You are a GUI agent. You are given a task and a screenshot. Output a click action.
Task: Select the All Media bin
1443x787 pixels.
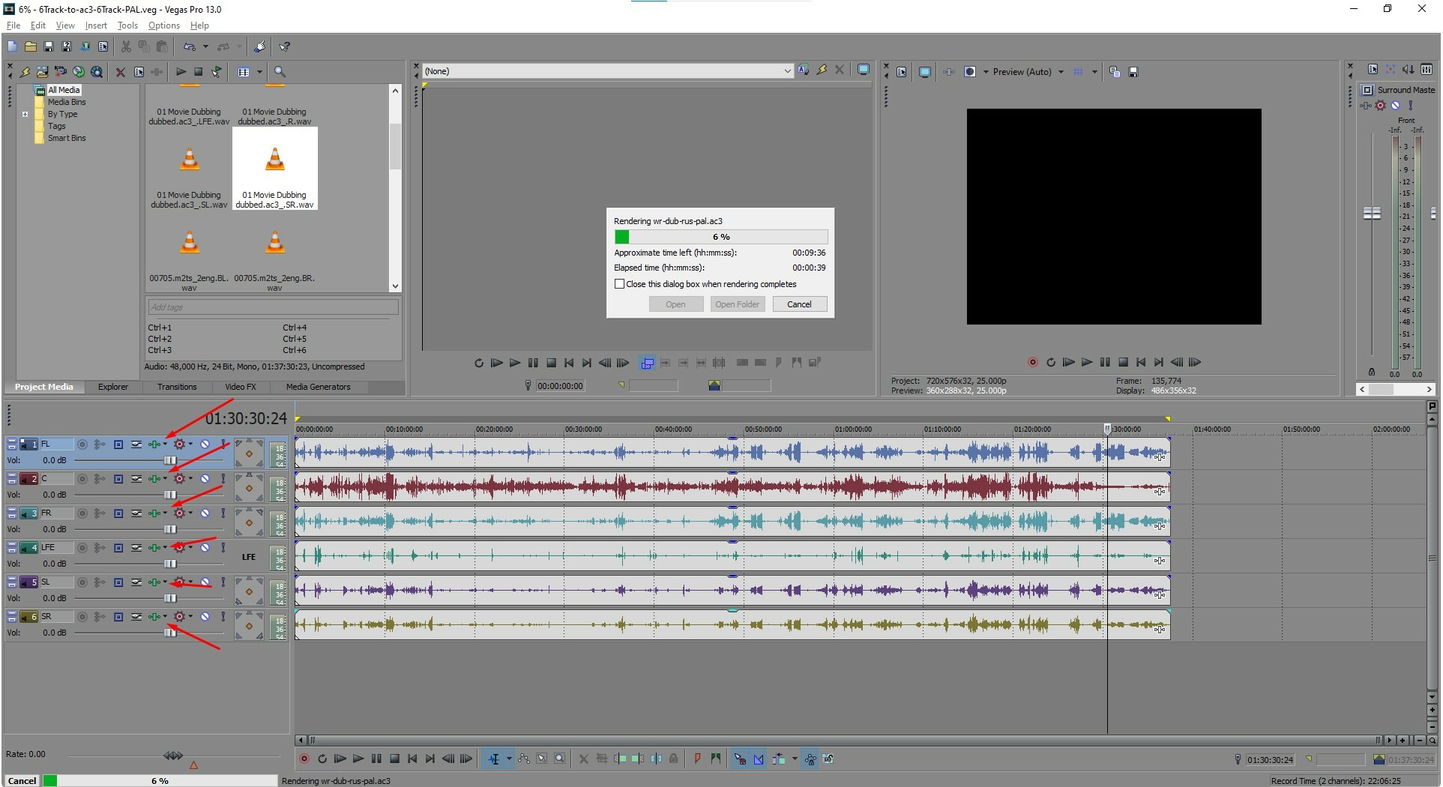pos(64,90)
